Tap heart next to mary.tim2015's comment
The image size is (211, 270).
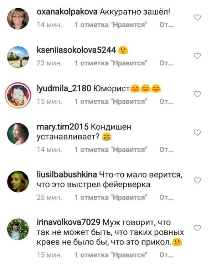click(x=197, y=133)
